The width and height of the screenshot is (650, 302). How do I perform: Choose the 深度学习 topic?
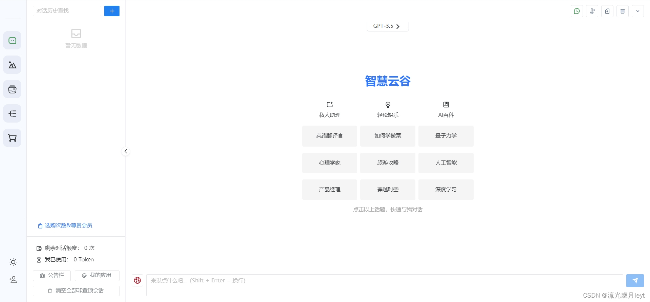point(446,190)
